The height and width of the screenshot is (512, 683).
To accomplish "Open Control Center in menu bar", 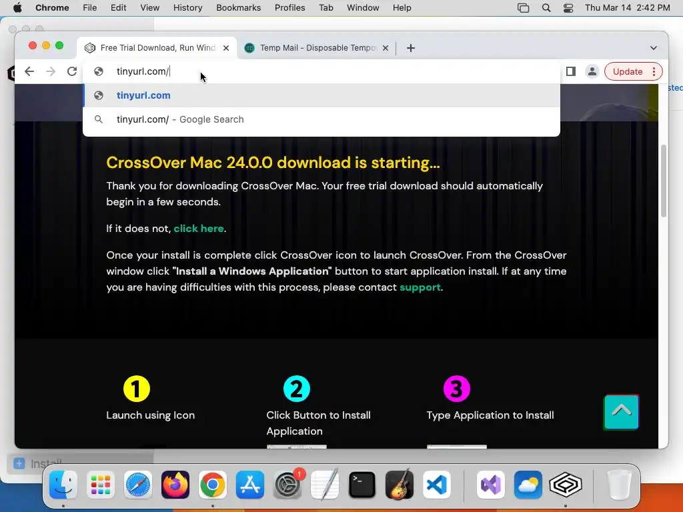I will tap(568, 8).
